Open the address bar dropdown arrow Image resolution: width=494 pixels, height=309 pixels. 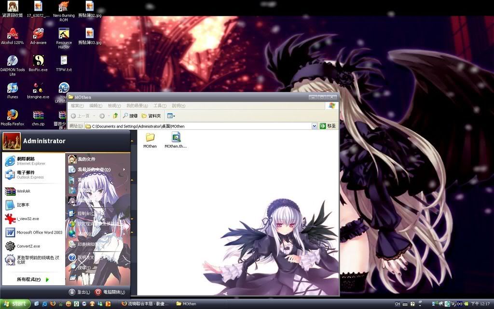point(314,126)
